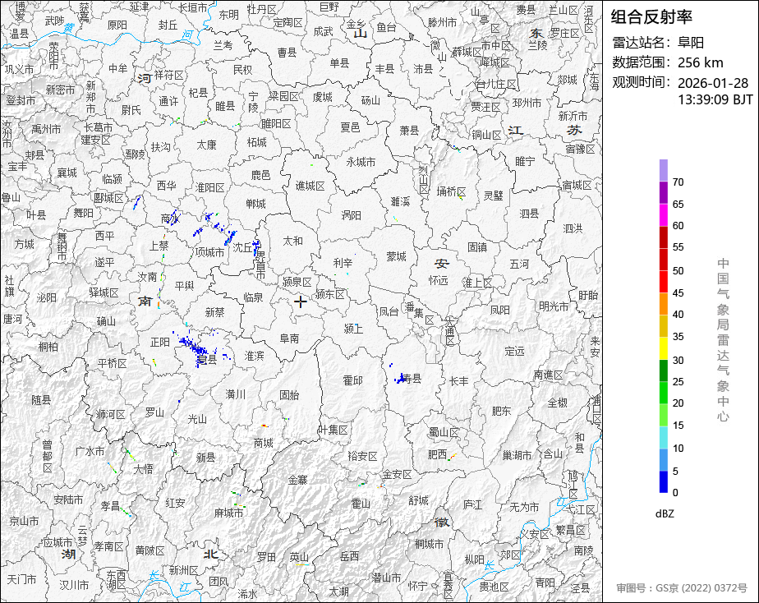The image size is (759, 603).
Task: Click the 滕州市 map label
Action: point(443,22)
